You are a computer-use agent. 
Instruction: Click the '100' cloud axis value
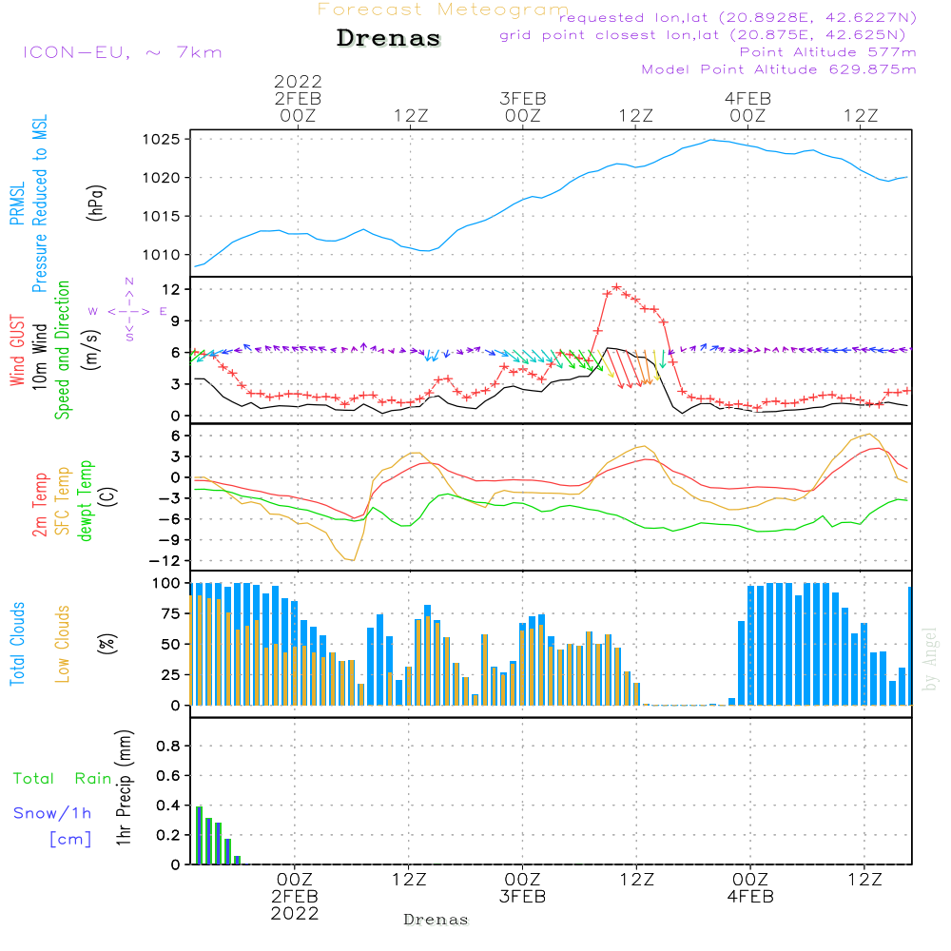coord(166,584)
